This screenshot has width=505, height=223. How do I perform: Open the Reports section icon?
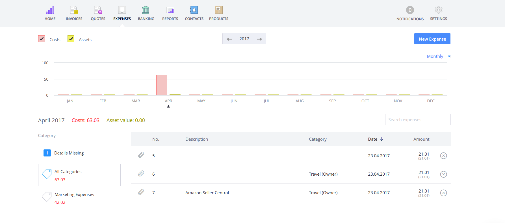click(x=170, y=10)
